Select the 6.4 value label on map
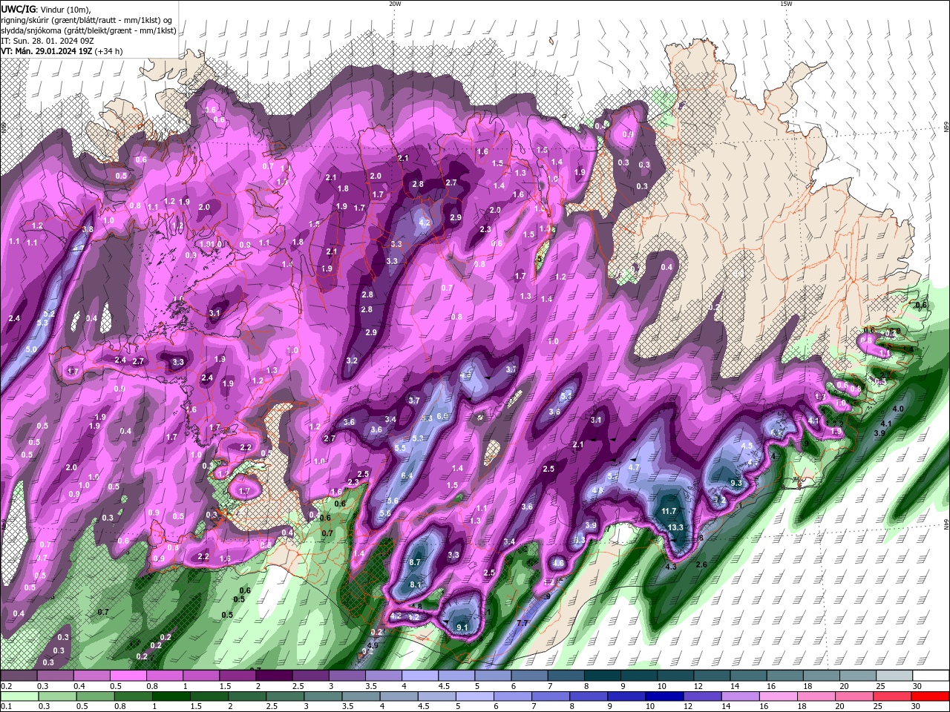Viewport: 950px width, 712px height. [x=407, y=475]
